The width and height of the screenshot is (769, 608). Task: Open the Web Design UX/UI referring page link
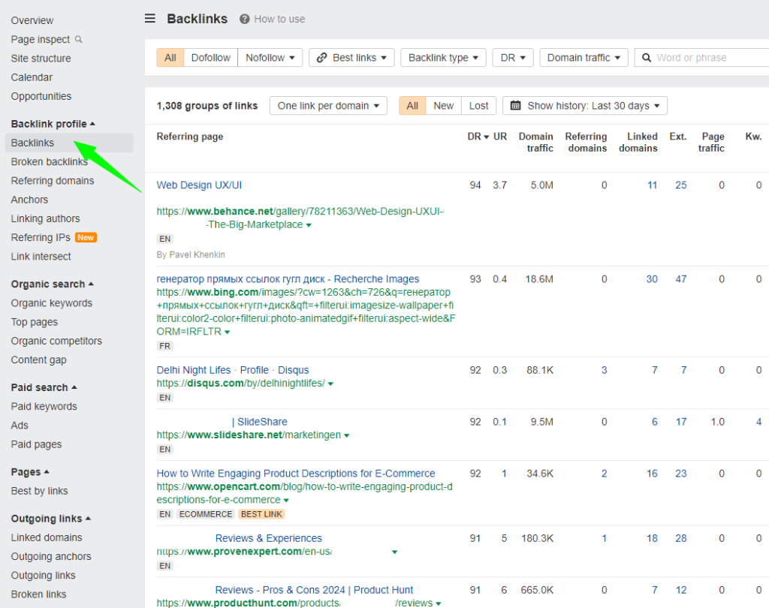click(199, 185)
